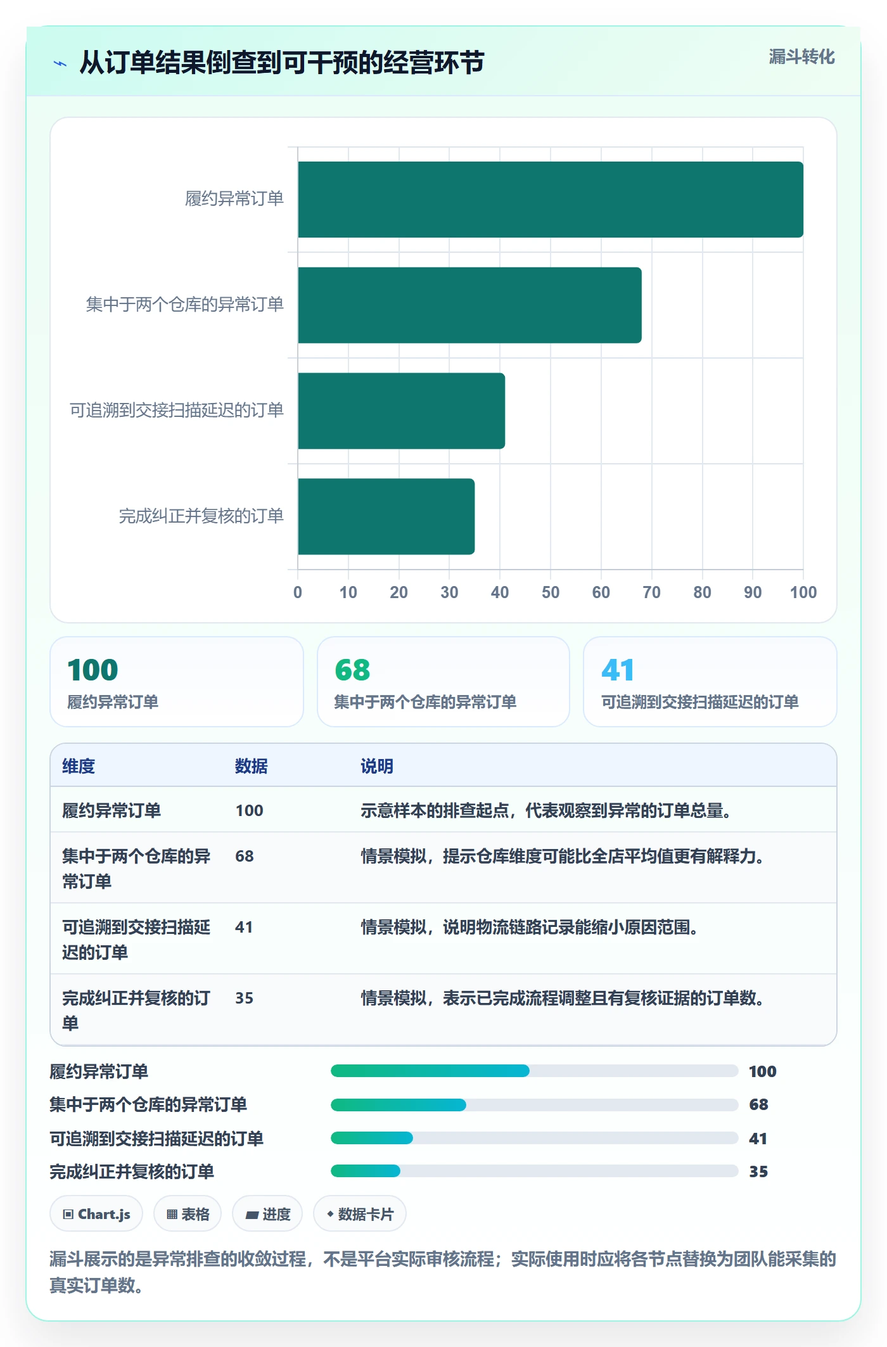Click the title 从订单结果倒查到可干预的经营环节
This screenshot has height=1347, width=887.
click(x=282, y=63)
